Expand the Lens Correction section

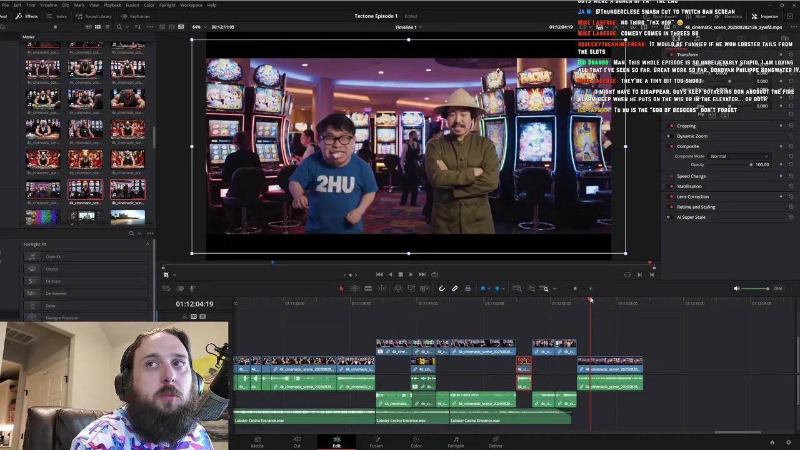point(692,196)
